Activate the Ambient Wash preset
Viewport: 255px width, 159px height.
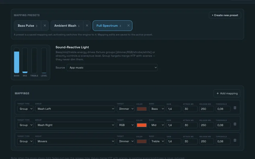click(x=67, y=26)
